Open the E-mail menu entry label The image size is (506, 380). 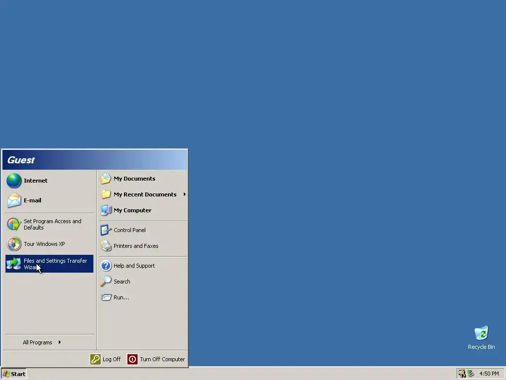point(33,200)
